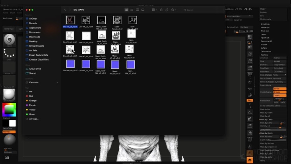Select the Div-CV_u0_v0.tif file
291x164 pixels.
pos(70,36)
